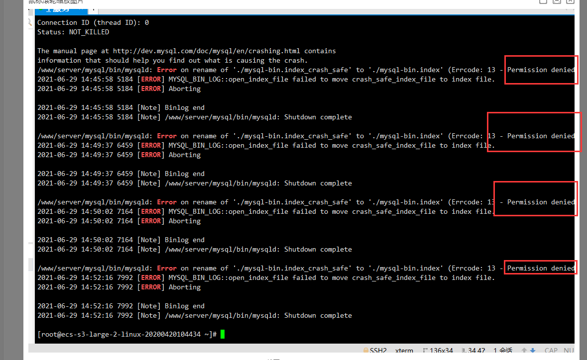This screenshot has width=587, height=360.
Task: Click the blue down arrow in status bar
Action: (532, 351)
